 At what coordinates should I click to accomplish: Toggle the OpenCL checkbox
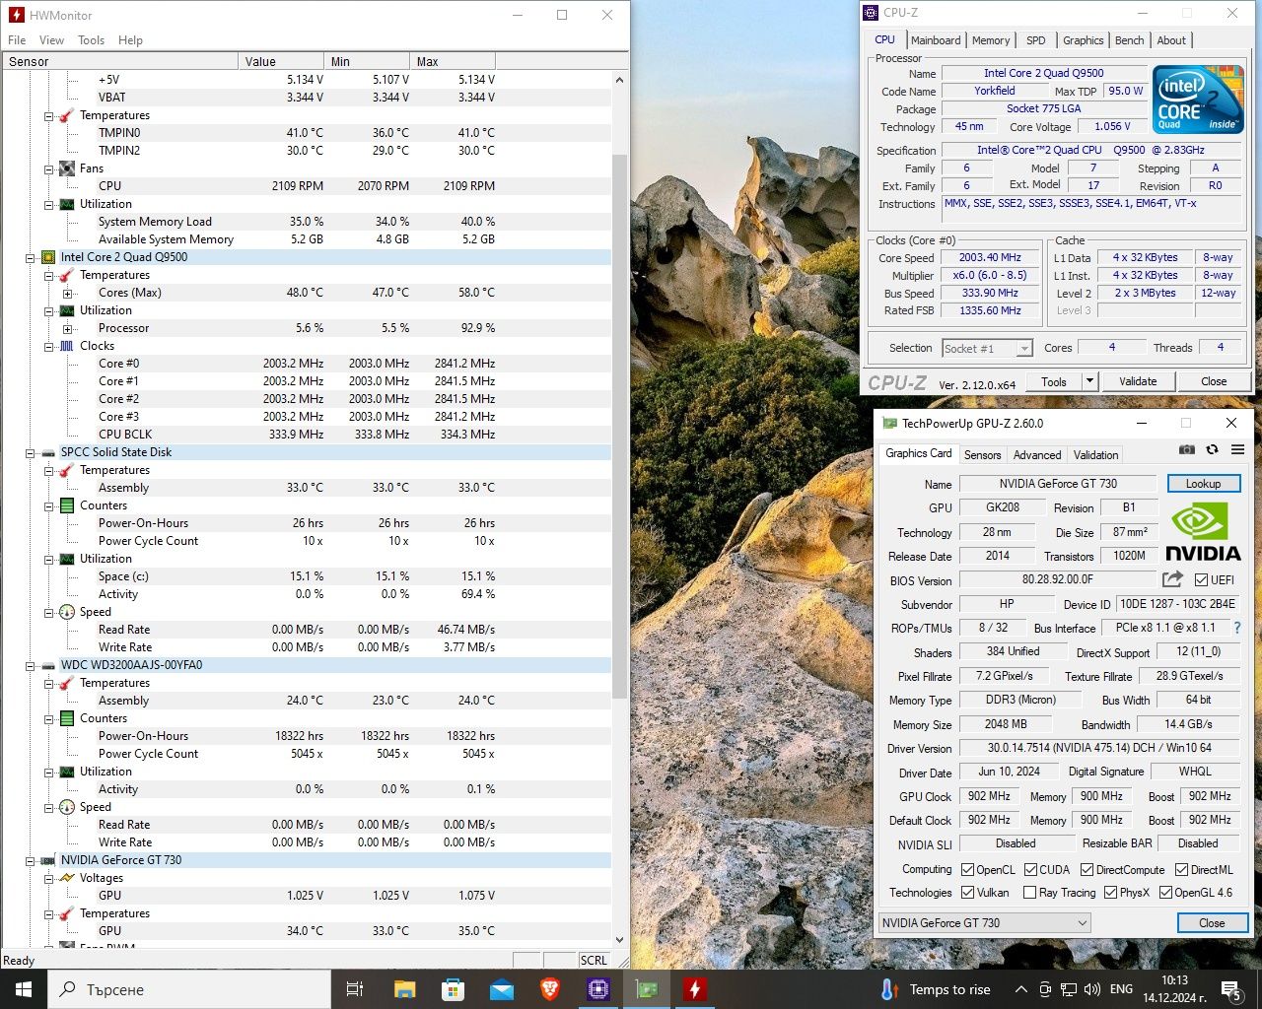967,869
